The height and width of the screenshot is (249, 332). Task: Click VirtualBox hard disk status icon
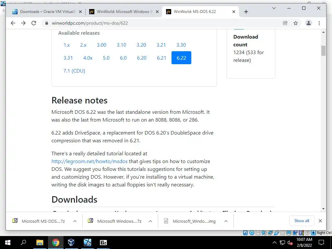coord(245,233)
